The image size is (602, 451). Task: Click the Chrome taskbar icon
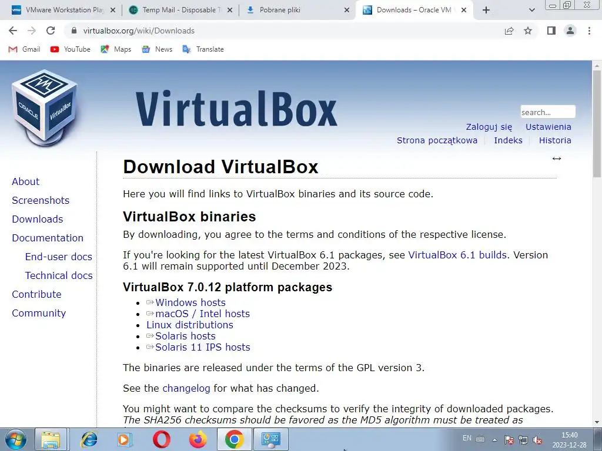point(234,439)
